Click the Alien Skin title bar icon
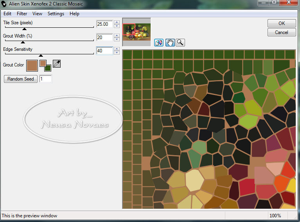 pos(4,4)
